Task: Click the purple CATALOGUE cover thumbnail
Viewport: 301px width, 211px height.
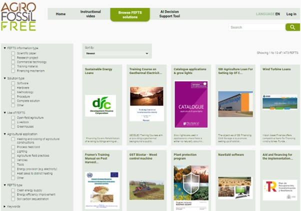Action: coord(191,104)
